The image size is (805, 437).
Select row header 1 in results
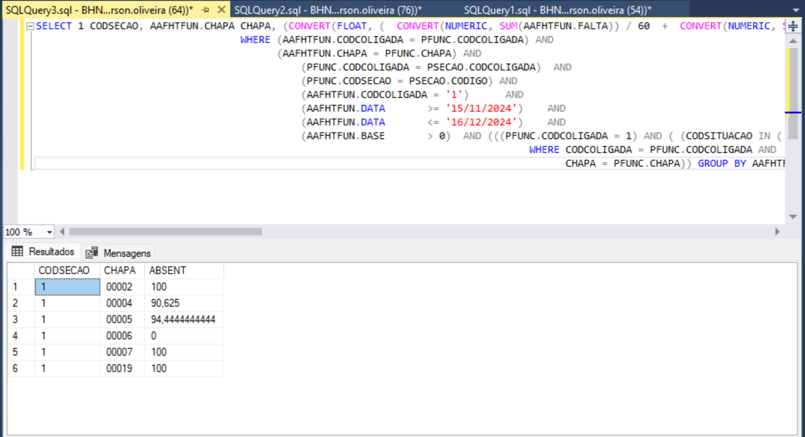pos(21,287)
